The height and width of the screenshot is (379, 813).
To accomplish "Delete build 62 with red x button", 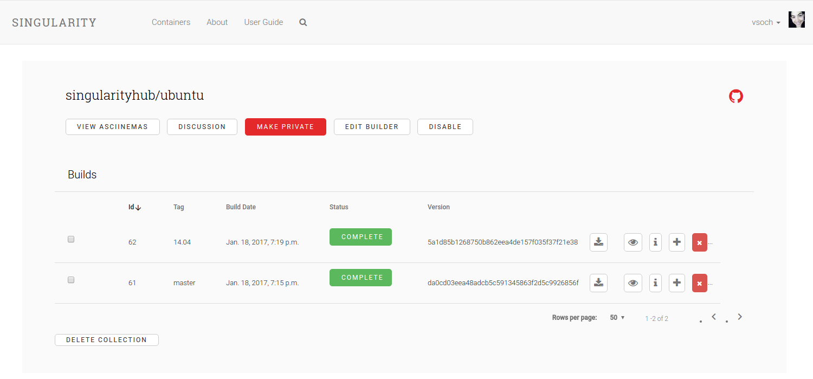I will (700, 242).
